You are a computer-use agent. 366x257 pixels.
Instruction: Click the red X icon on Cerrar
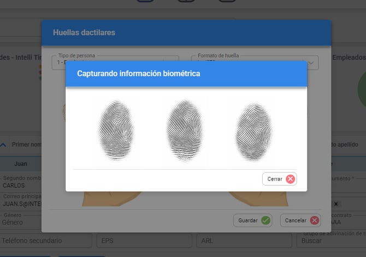point(290,179)
